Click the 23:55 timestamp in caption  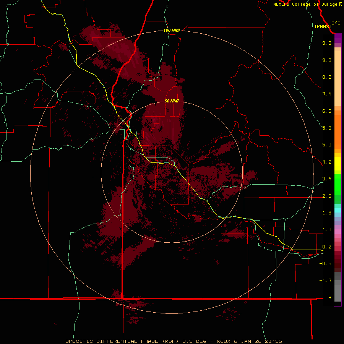click(x=273, y=341)
